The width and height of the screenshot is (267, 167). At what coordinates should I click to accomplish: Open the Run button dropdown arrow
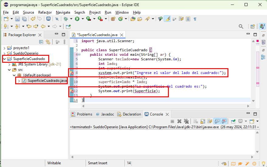pyautogui.click(x=83, y=19)
